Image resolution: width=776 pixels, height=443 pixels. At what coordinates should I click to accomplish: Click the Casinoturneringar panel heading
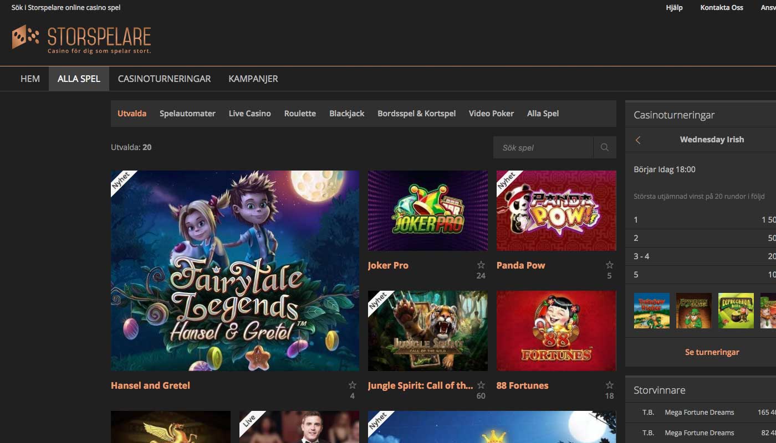[x=674, y=115]
